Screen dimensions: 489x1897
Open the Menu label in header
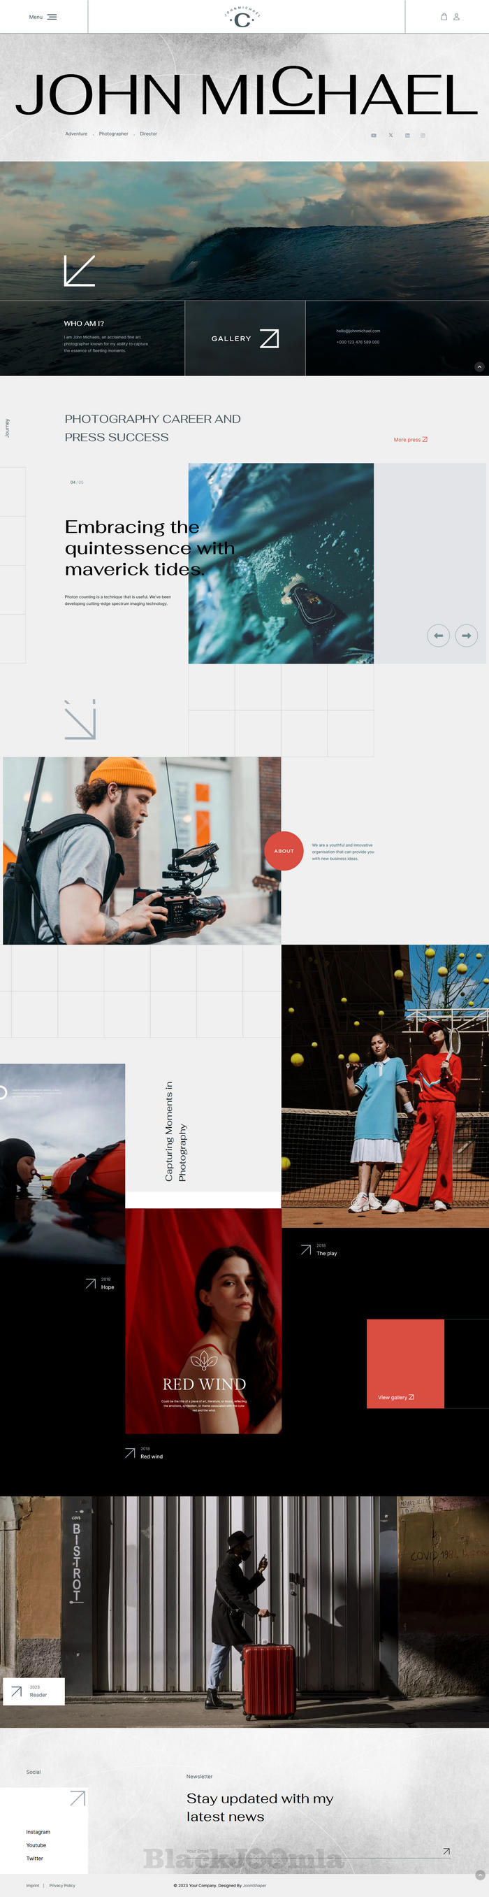(36, 17)
